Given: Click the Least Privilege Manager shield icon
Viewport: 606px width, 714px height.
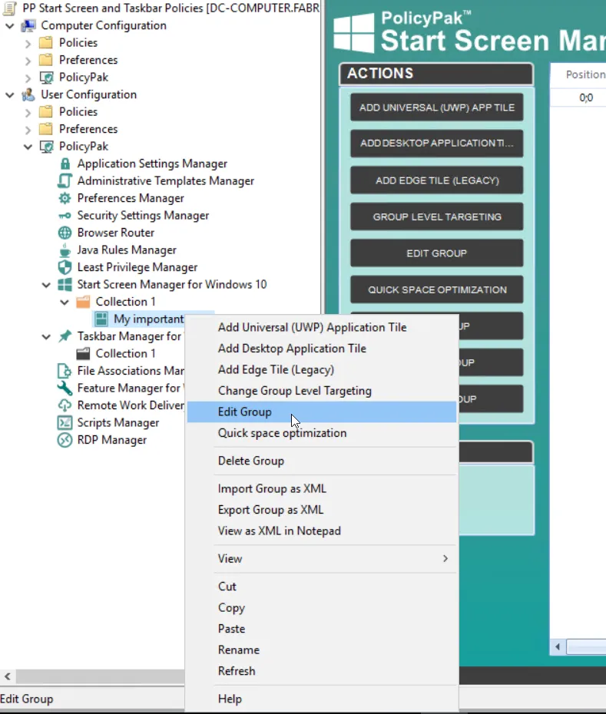Looking at the screenshot, I should click(x=65, y=267).
